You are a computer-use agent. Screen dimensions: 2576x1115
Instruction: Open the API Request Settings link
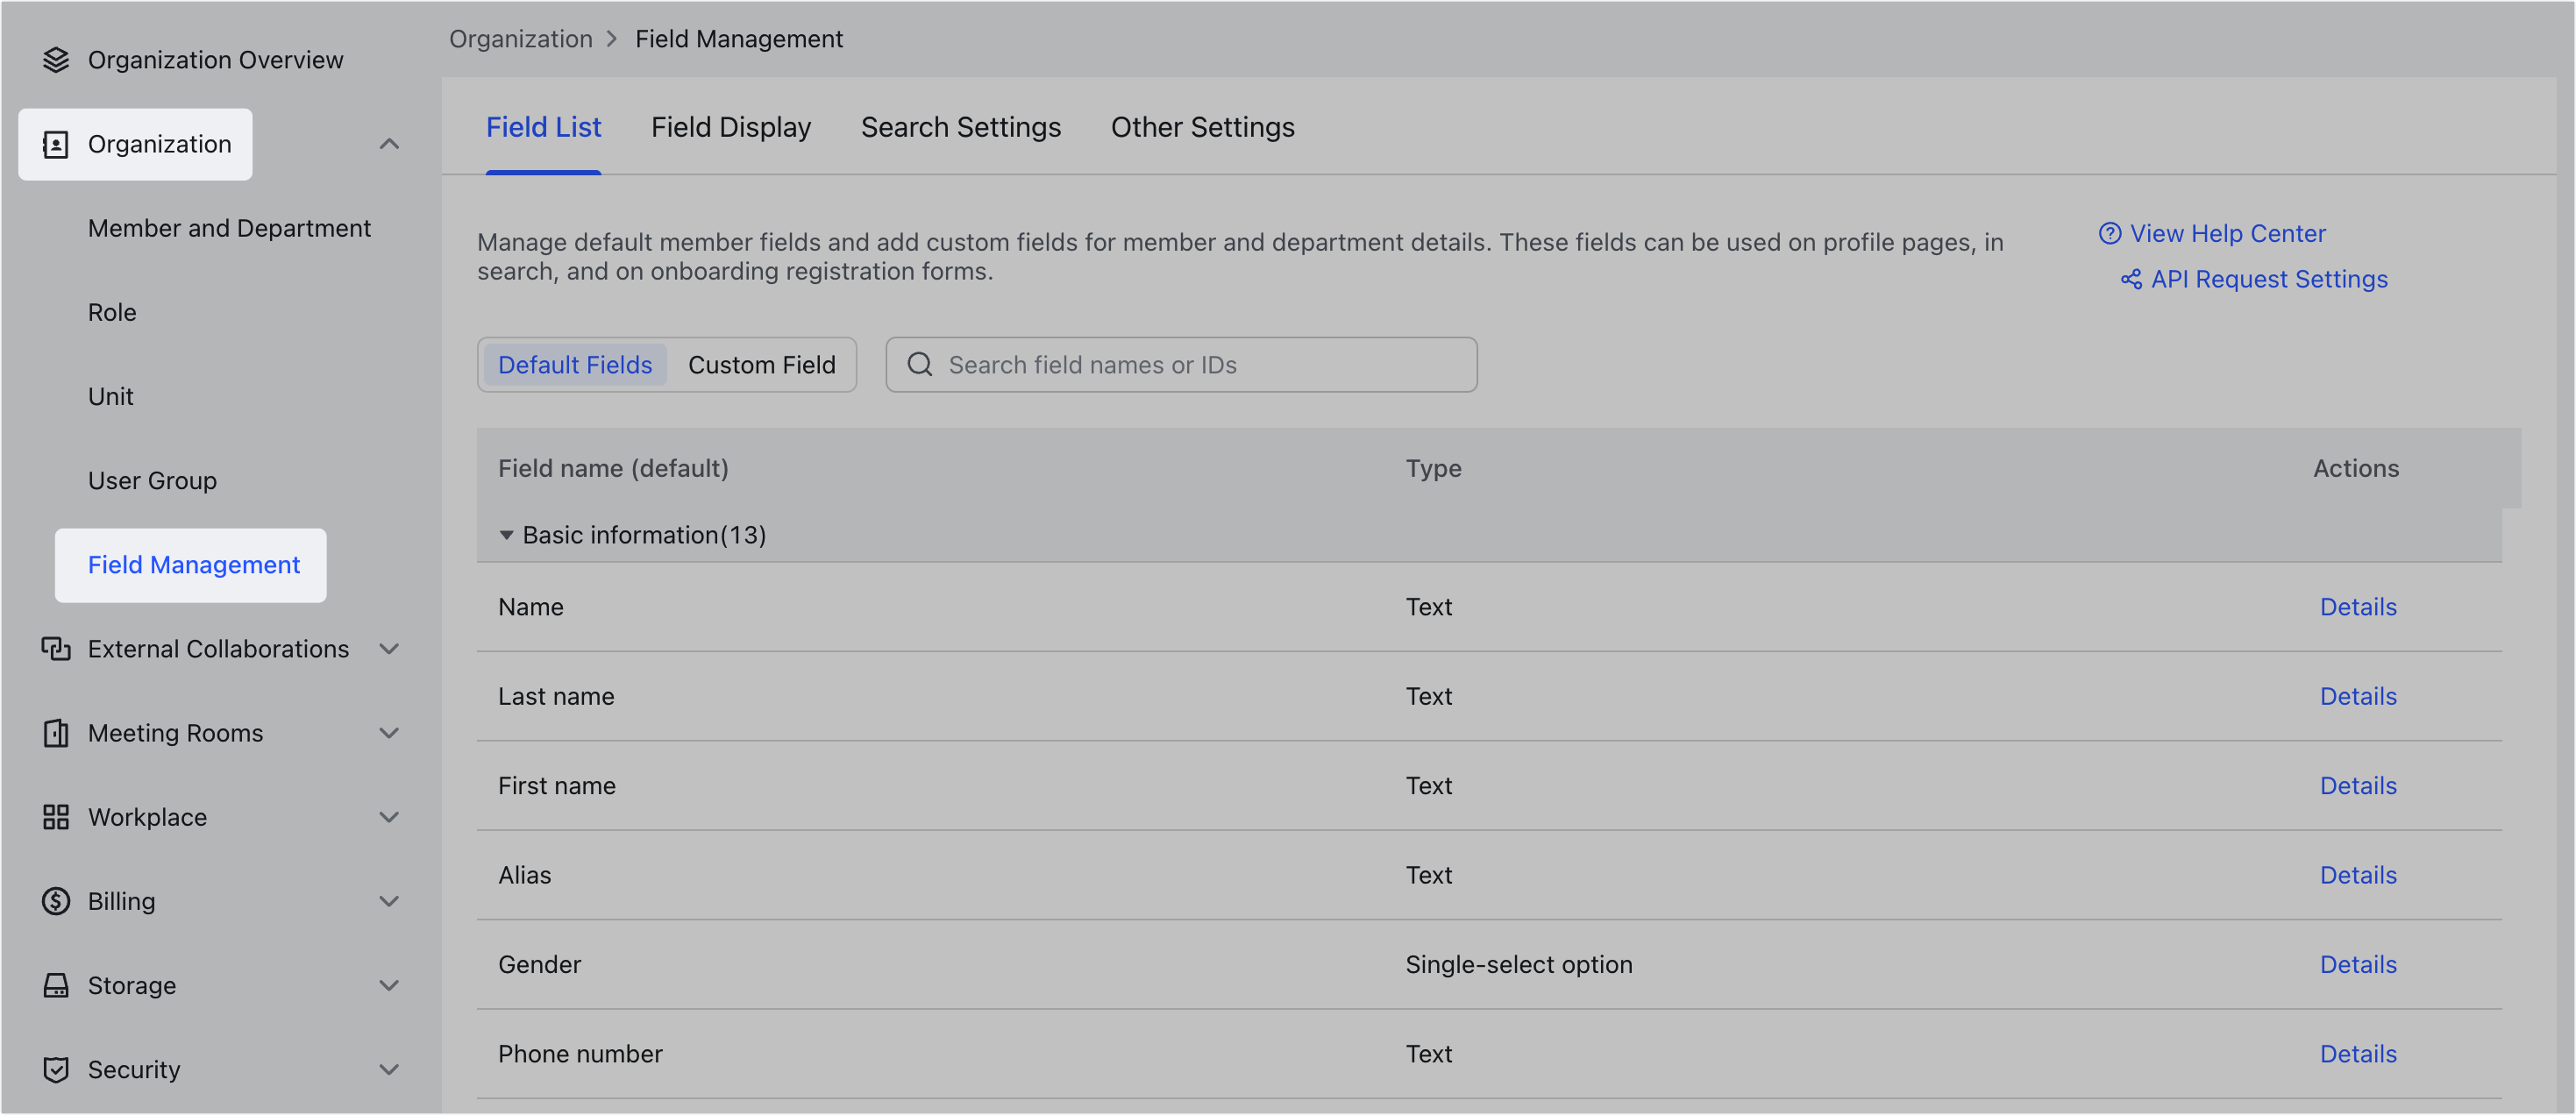coord(2269,279)
